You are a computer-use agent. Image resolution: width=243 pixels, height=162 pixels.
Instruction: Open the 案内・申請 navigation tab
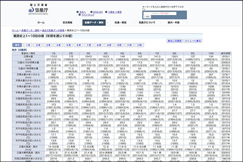(x=173, y=22)
